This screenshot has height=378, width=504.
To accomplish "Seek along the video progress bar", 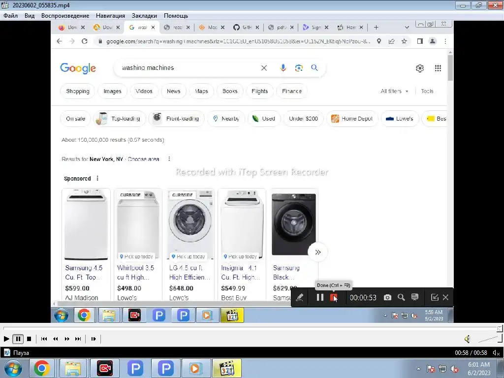I will 251,328.
